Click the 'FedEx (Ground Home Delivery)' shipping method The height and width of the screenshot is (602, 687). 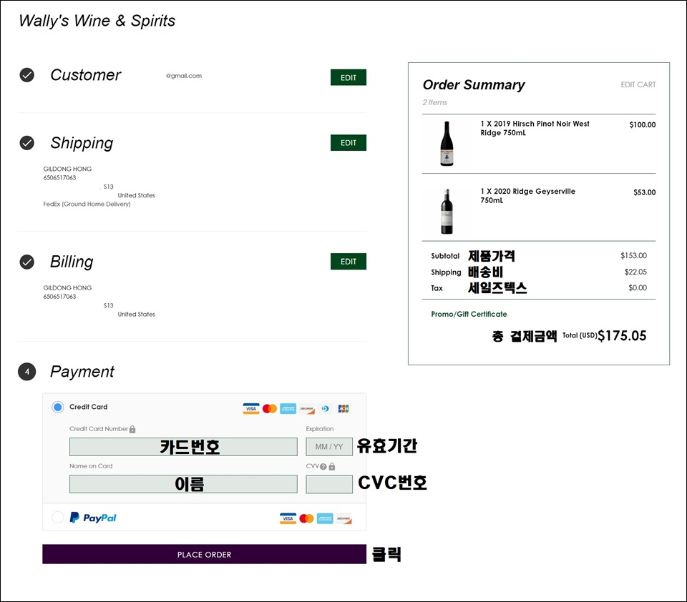pyautogui.click(x=87, y=204)
